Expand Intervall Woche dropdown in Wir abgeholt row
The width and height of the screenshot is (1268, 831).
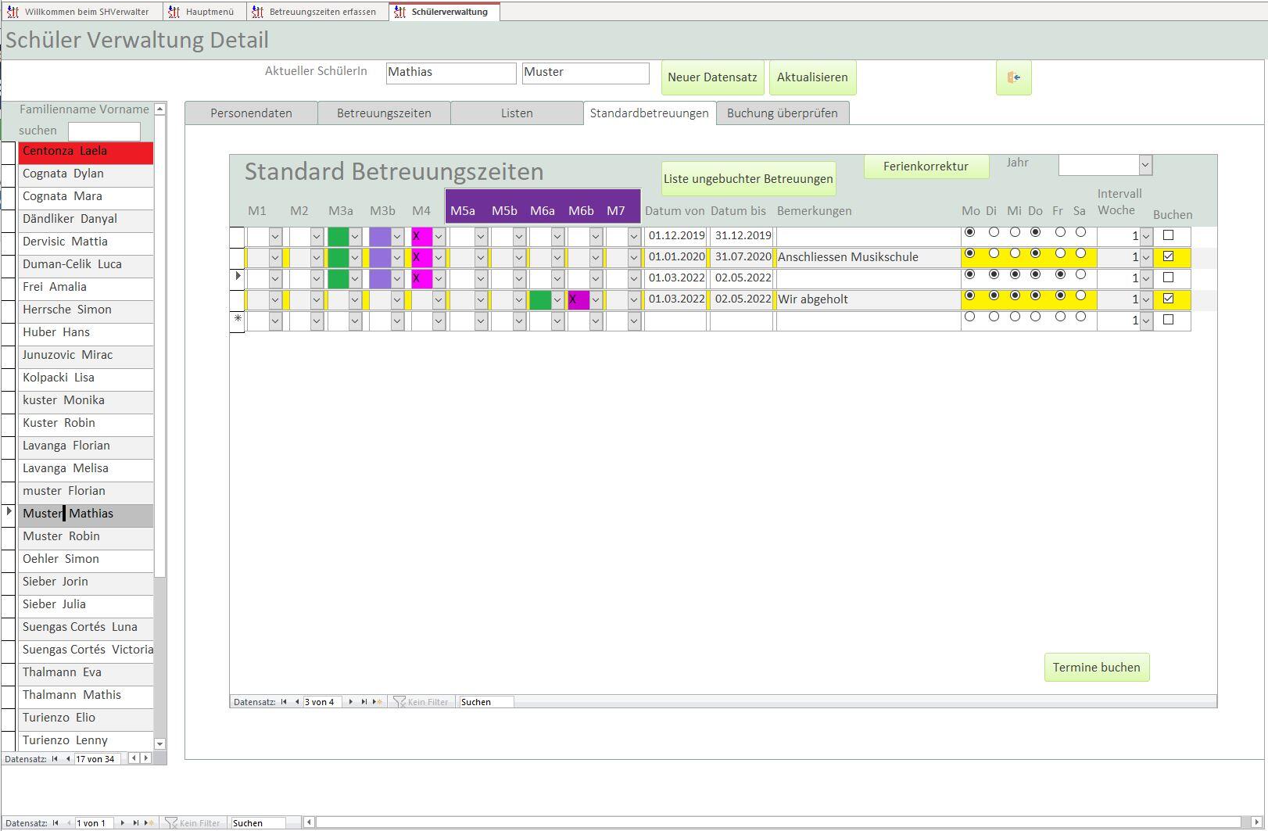[1146, 299]
